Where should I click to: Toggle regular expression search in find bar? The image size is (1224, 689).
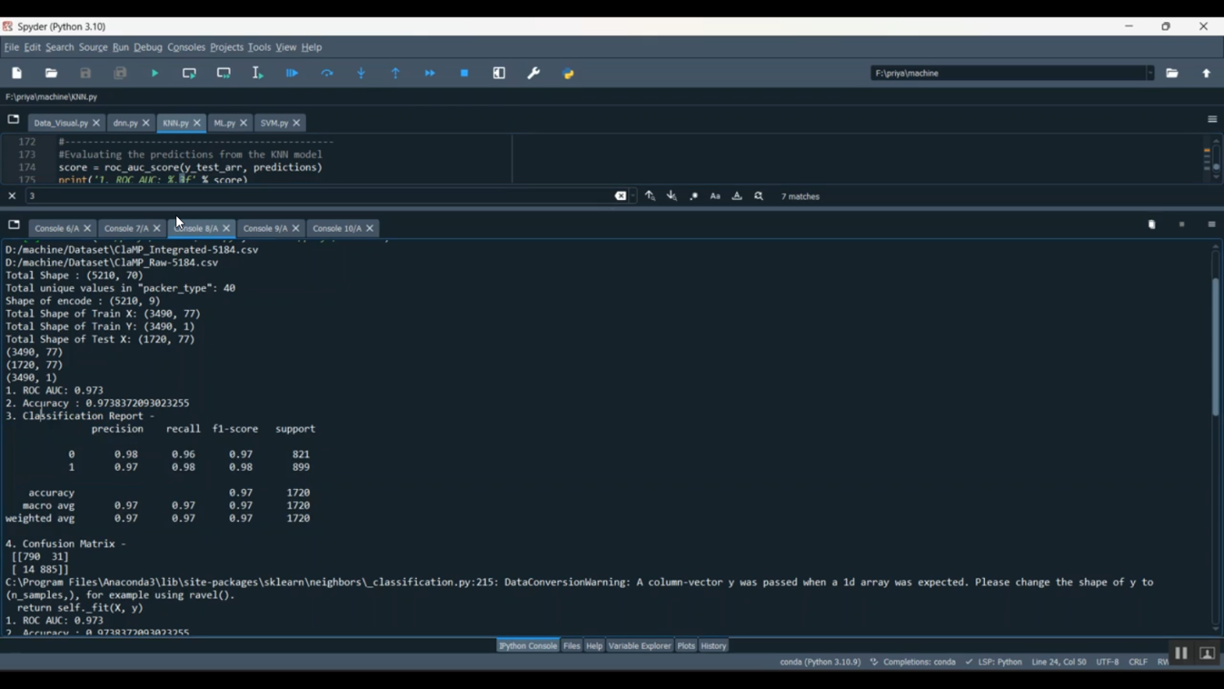(x=694, y=196)
